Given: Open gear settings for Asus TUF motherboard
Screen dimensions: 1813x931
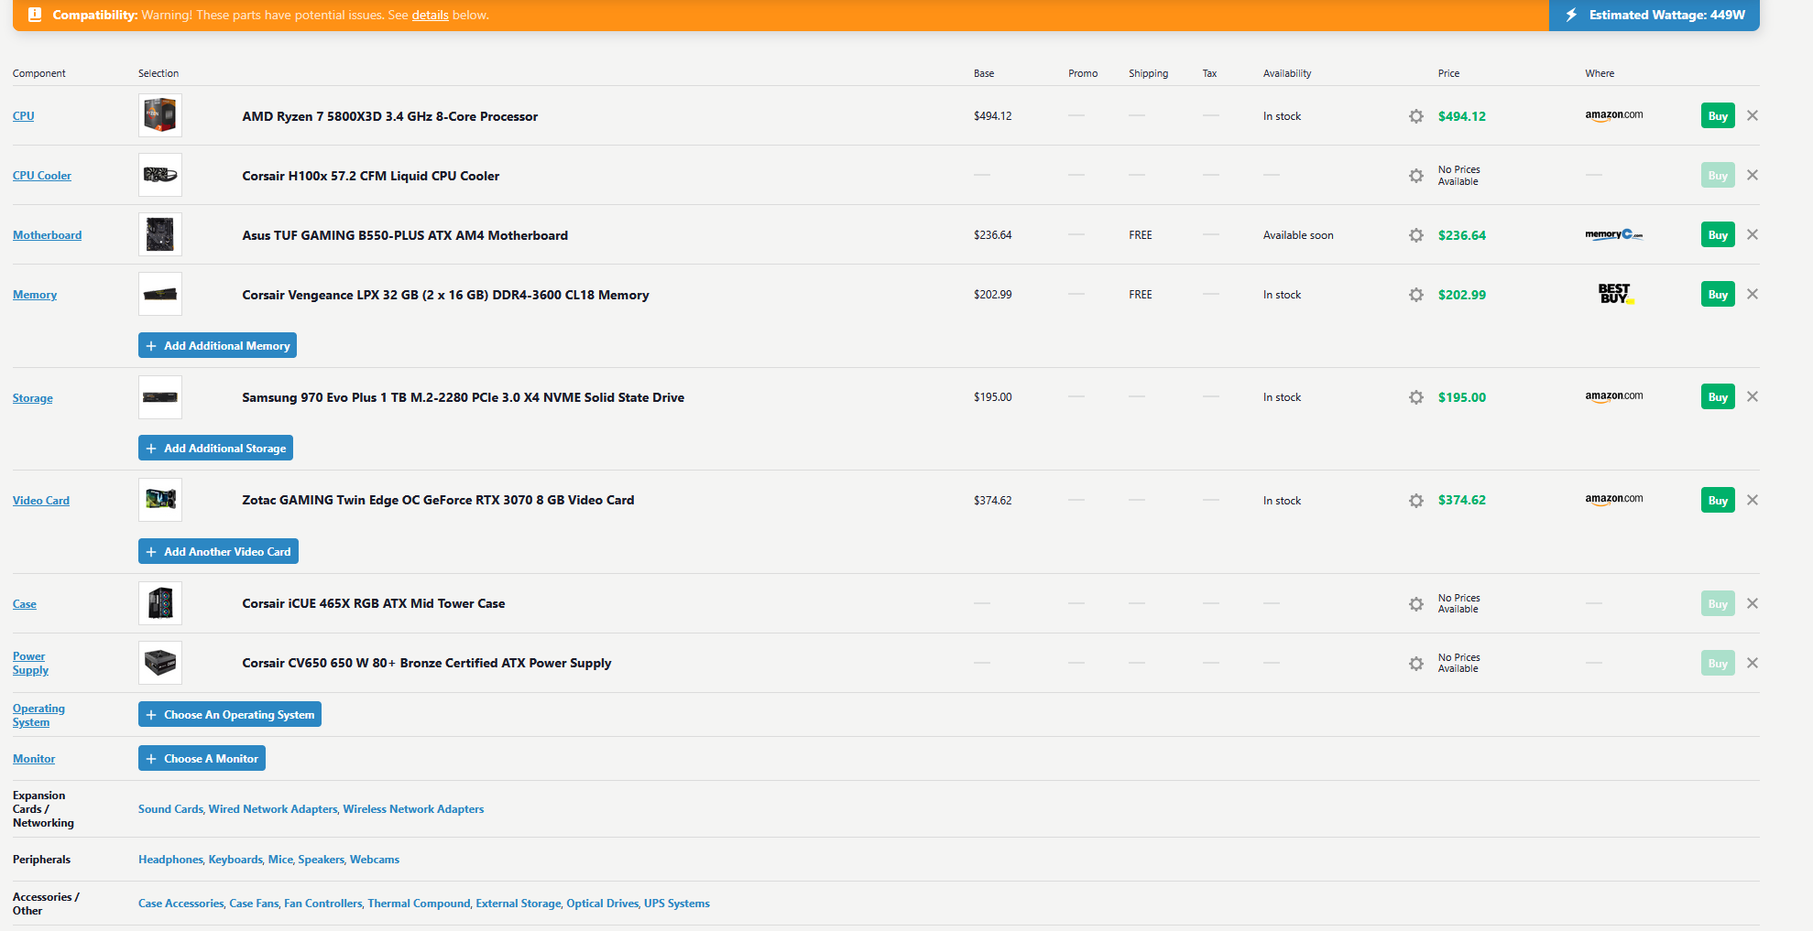Looking at the screenshot, I should (1416, 235).
